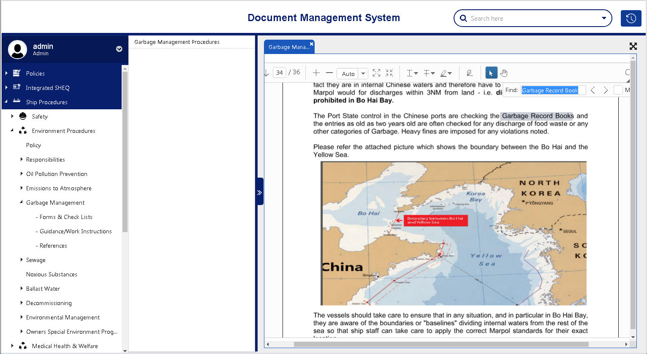The width and height of the screenshot is (647, 354).
Task: Click the Safety helmet icon
Action: (x=23, y=116)
